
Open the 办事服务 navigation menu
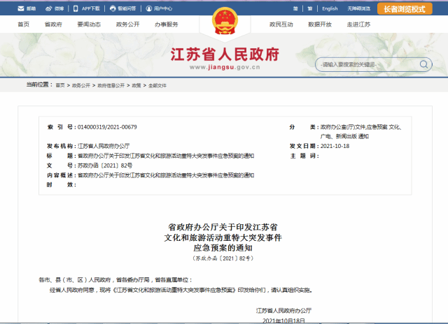(x=167, y=24)
